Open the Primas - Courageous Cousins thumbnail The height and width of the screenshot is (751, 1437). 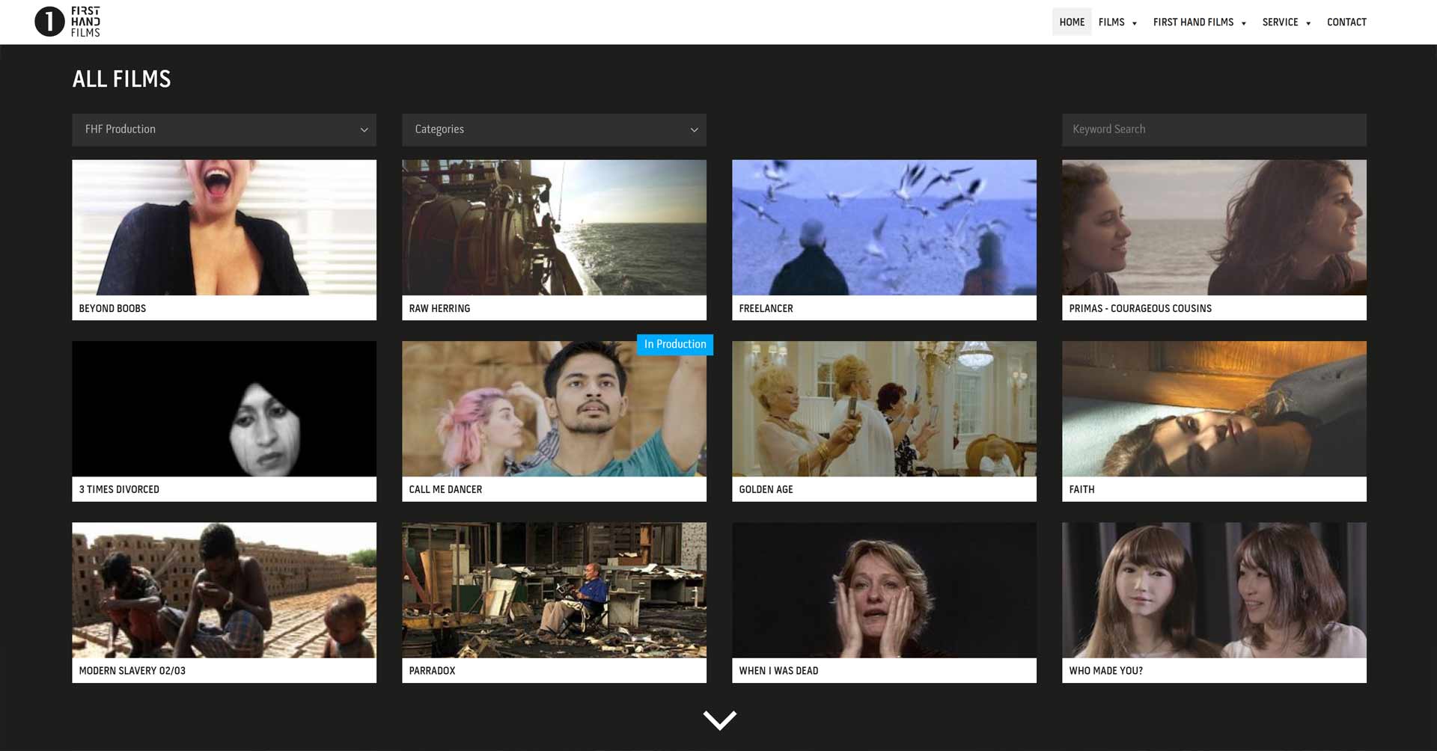click(x=1214, y=227)
